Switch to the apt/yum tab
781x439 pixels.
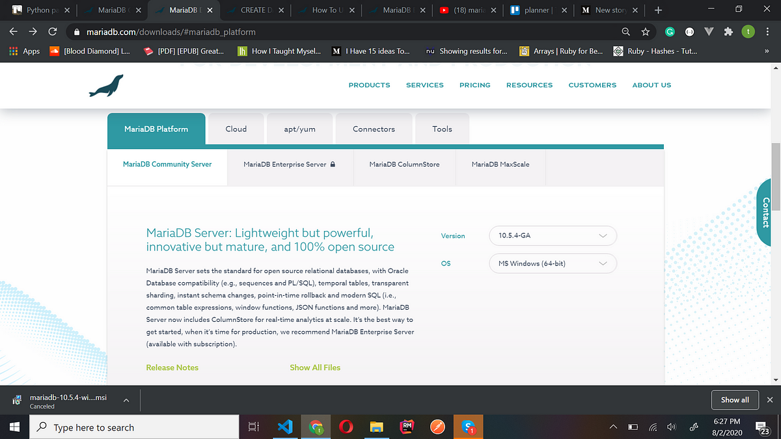[x=299, y=129]
